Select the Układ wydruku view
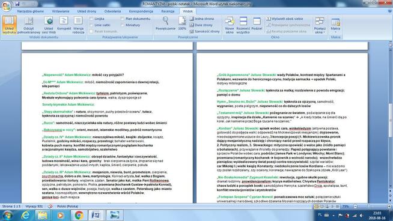This screenshot has width=393, height=221. (9, 25)
